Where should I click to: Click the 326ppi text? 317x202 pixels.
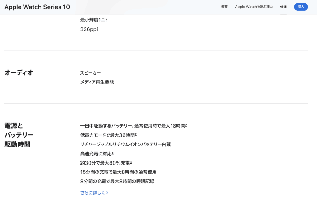tap(89, 29)
